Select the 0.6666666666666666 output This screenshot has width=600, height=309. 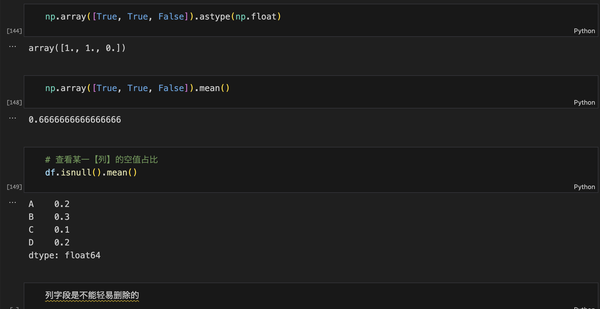[75, 120]
